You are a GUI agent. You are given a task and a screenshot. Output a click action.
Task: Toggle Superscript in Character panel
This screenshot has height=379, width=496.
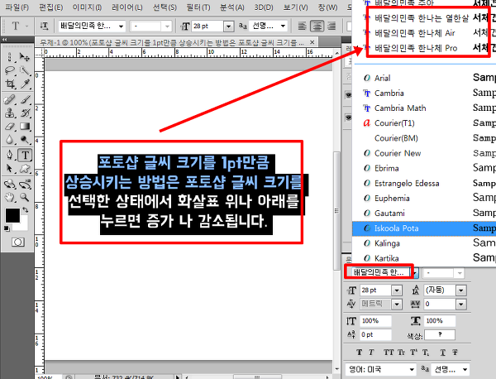(413, 353)
